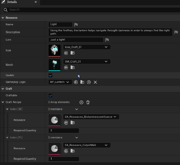This screenshot has height=165, width=180.
Task: Browse to DA_Resources_BioluminescentSource asset
Action: [73, 123]
